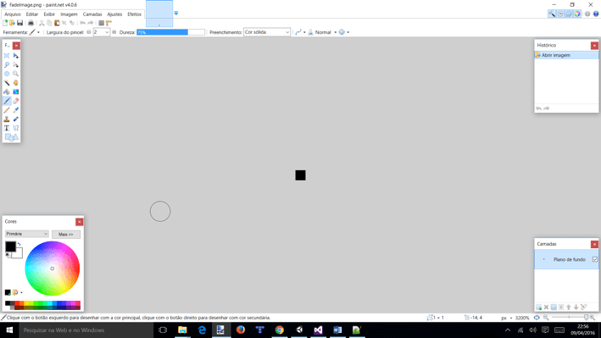Toggle Plano de fundo layer visibility checkbox
The image size is (601, 338).
(x=595, y=259)
